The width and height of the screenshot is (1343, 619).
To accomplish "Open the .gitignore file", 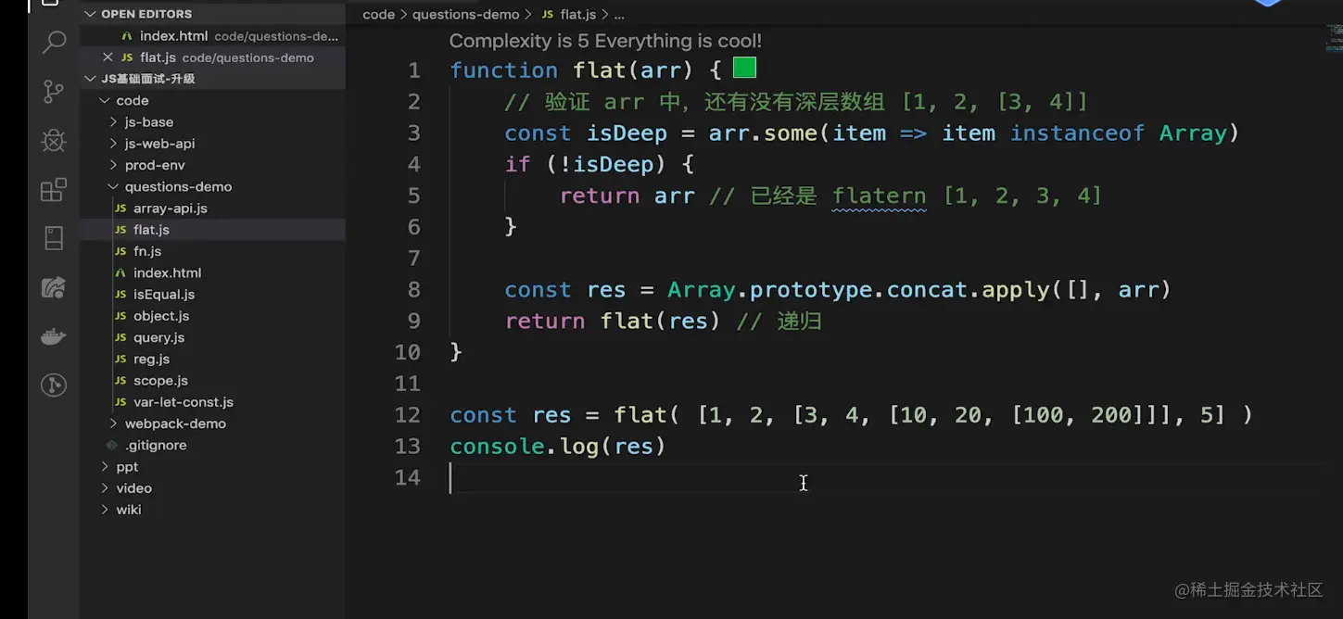I will pos(213,445).
